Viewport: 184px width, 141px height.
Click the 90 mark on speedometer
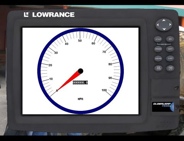[110, 78]
